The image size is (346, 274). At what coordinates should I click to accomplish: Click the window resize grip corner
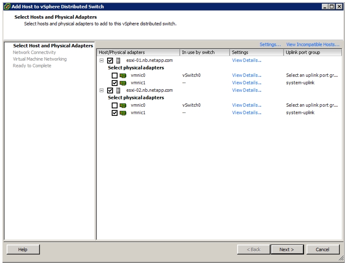pyautogui.click(x=341, y=258)
